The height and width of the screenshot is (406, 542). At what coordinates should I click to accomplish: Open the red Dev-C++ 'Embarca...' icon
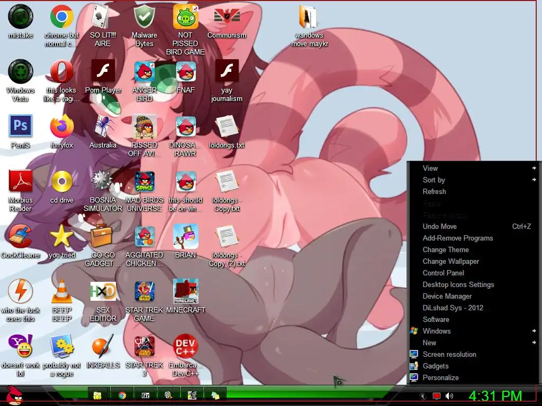point(185,355)
